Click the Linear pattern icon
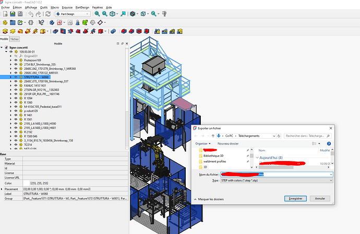 (x=165, y=31)
